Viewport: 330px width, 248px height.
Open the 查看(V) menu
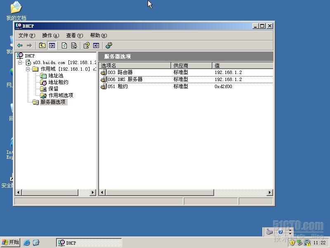coord(75,36)
